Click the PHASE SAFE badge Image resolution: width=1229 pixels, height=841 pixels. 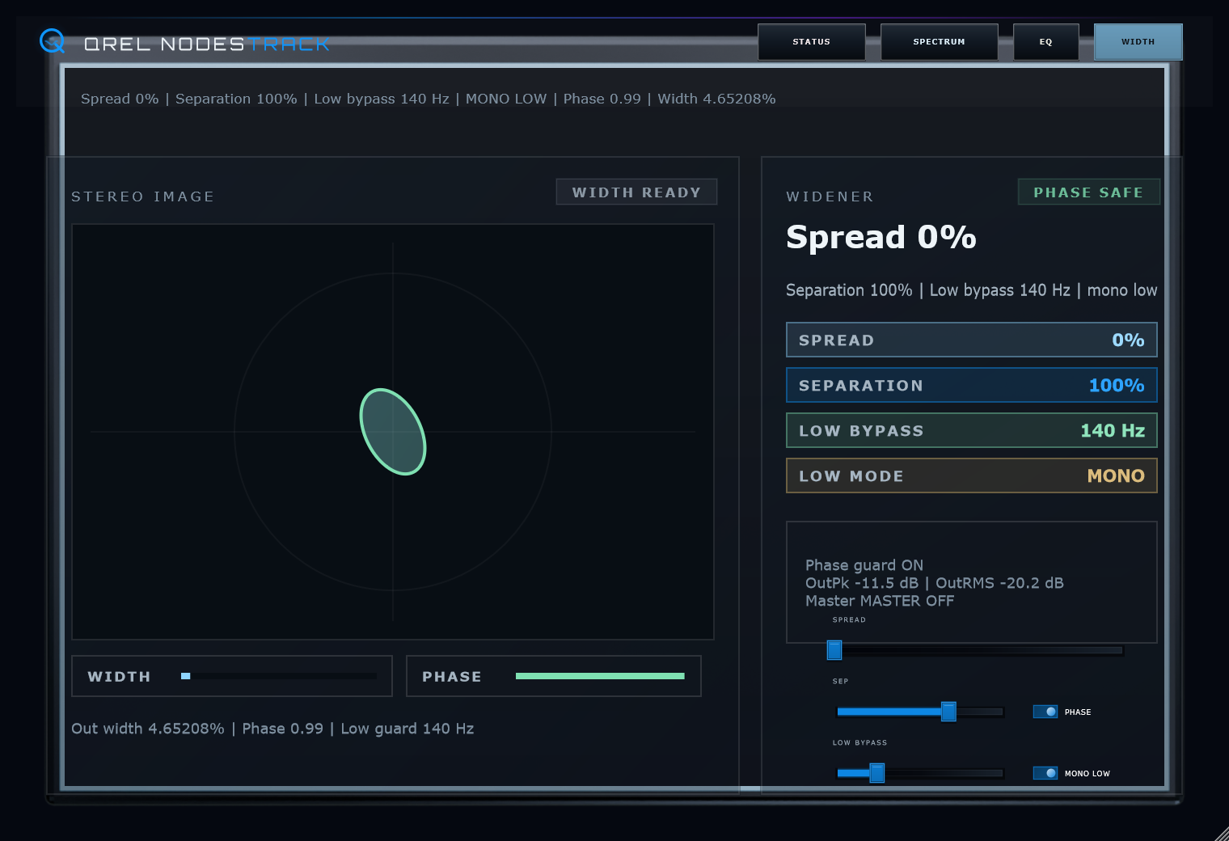[x=1088, y=192]
